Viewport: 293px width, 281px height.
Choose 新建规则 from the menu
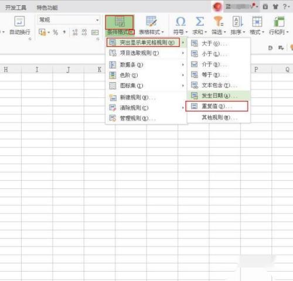click(146, 97)
